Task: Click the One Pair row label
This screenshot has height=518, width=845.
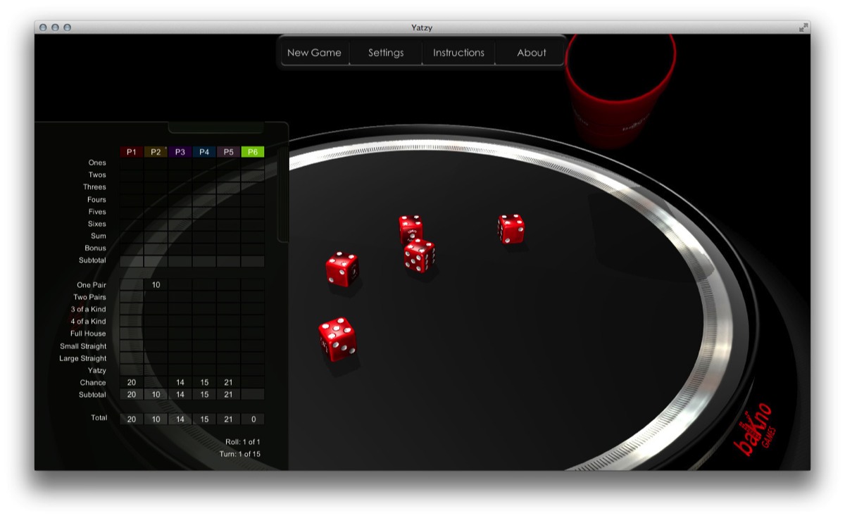Action: click(x=92, y=285)
